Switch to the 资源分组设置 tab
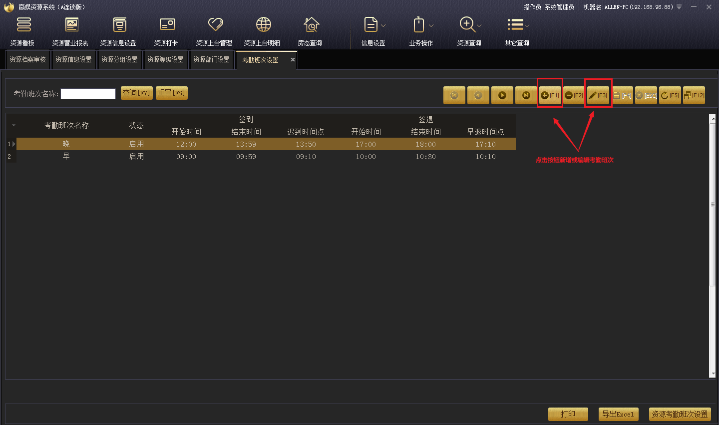Viewport: 719px width, 425px height. (x=120, y=60)
